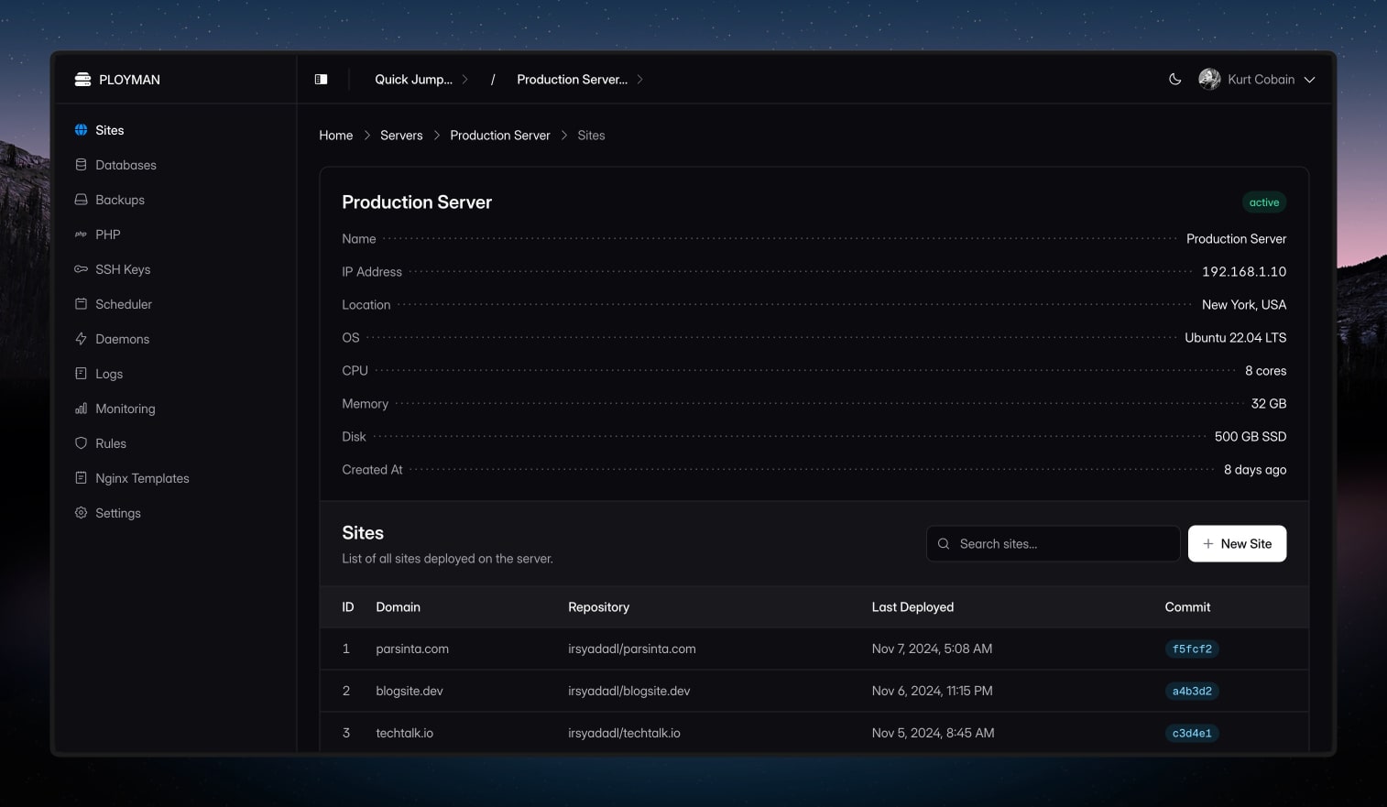Click the f5fcf2 commit badge
1387x807 pixels.
[x=1192, y=649]
